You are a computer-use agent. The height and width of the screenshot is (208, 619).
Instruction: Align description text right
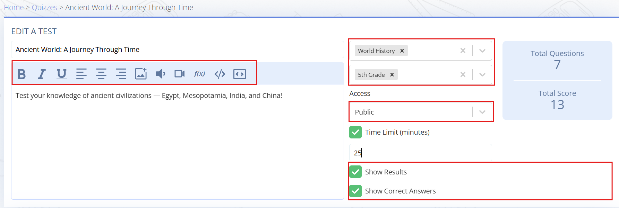coord(121,74)
